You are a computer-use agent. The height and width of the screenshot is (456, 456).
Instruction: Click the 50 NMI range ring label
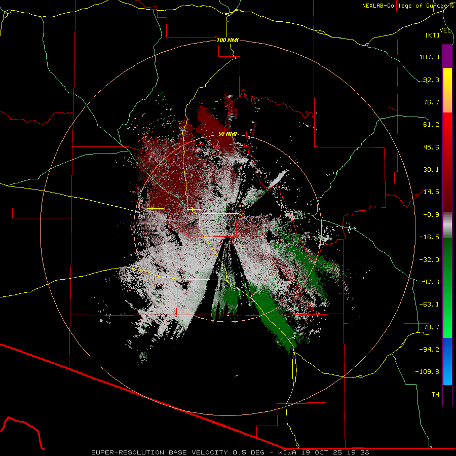point(227,134)
